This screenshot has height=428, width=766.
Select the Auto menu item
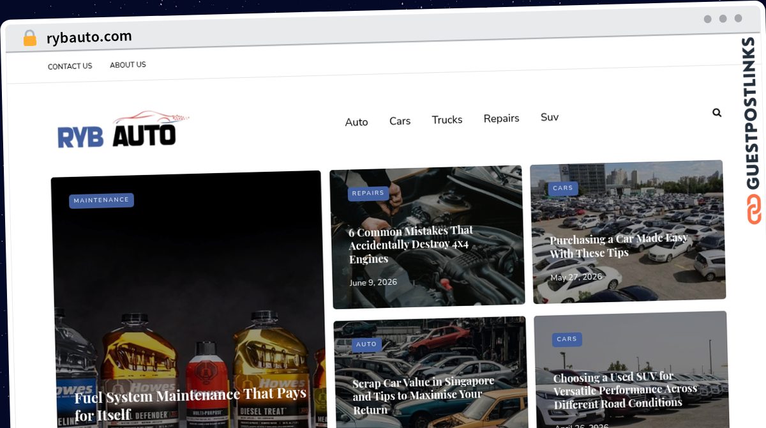pyautogui.click(x=356, y=122)
